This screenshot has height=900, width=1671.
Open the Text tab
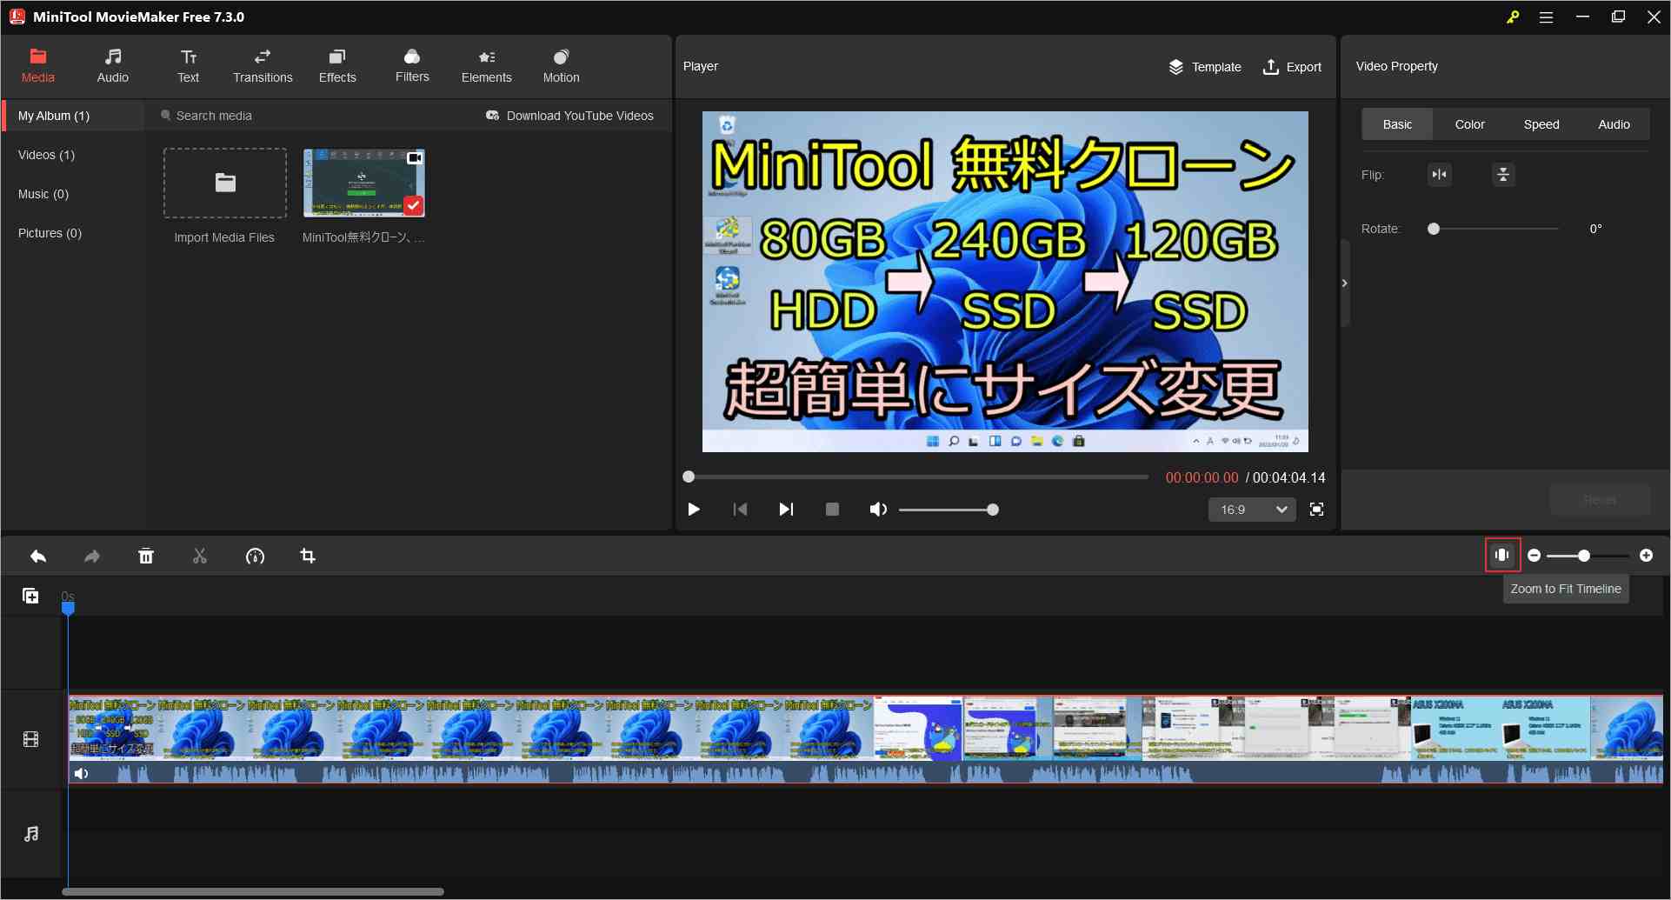click(188, 66)
